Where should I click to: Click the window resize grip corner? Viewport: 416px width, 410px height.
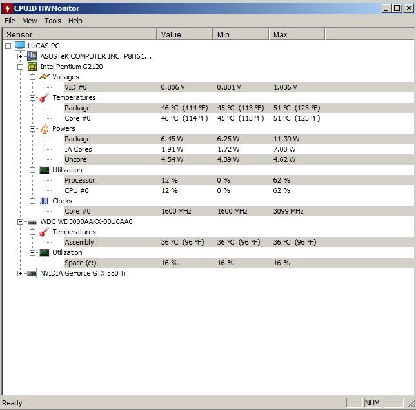pos(411,404)
